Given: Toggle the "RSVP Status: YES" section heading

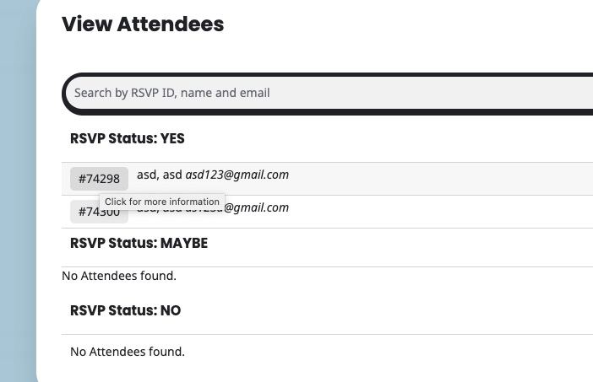Looking at the screenshot, I should (127, 138).
